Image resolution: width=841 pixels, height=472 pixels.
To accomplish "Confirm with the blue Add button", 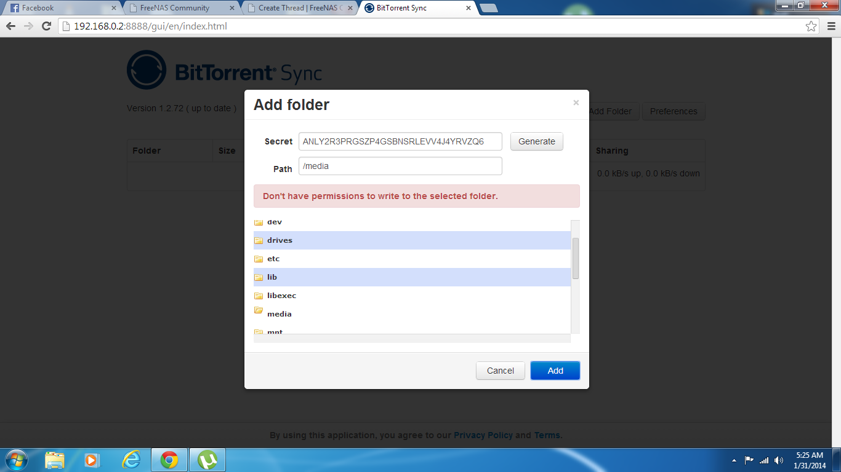I will (x=555, y=371).
